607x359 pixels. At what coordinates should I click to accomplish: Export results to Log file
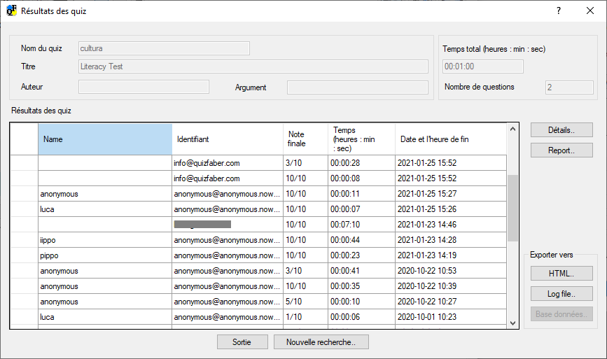(x=561, y=294)
